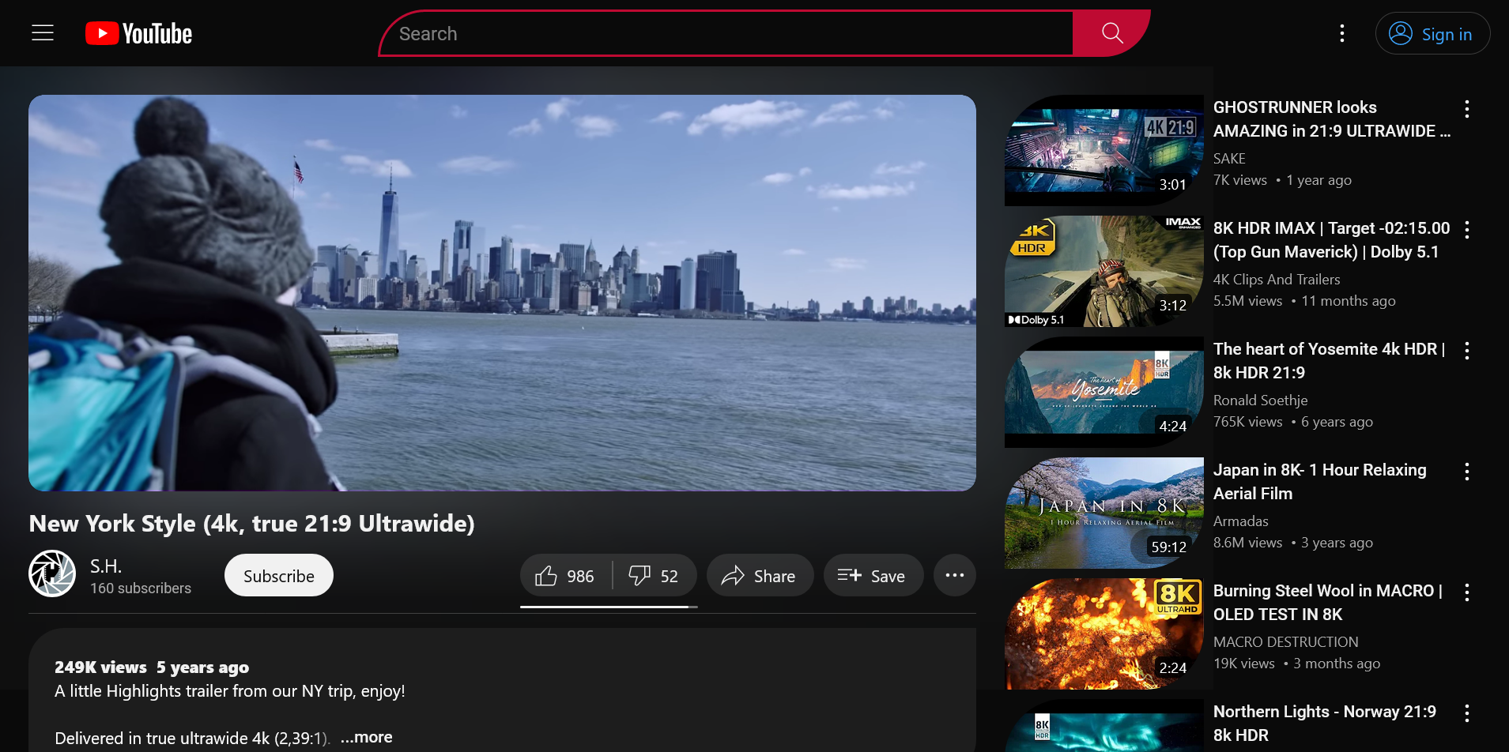Open the S.H. channel name link
Viewport: 1509px width, 752px height.
point(106,566)
